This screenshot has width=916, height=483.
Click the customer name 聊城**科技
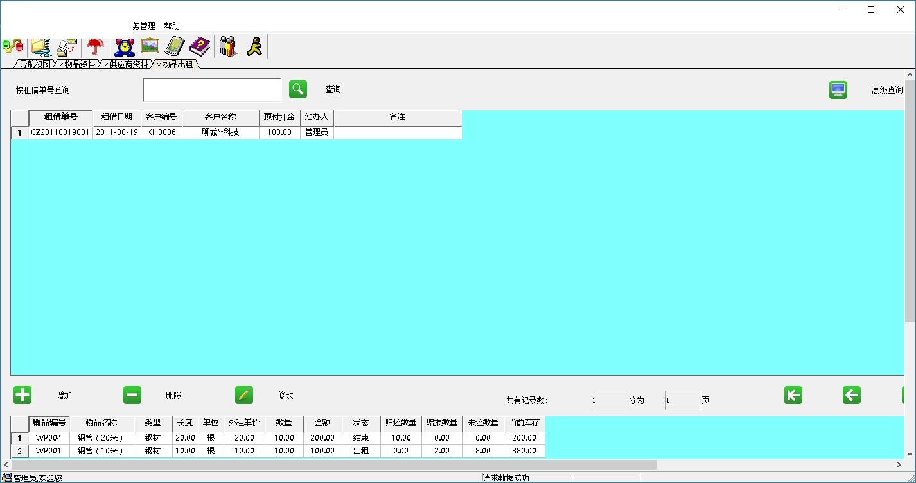tap(220, 132)
